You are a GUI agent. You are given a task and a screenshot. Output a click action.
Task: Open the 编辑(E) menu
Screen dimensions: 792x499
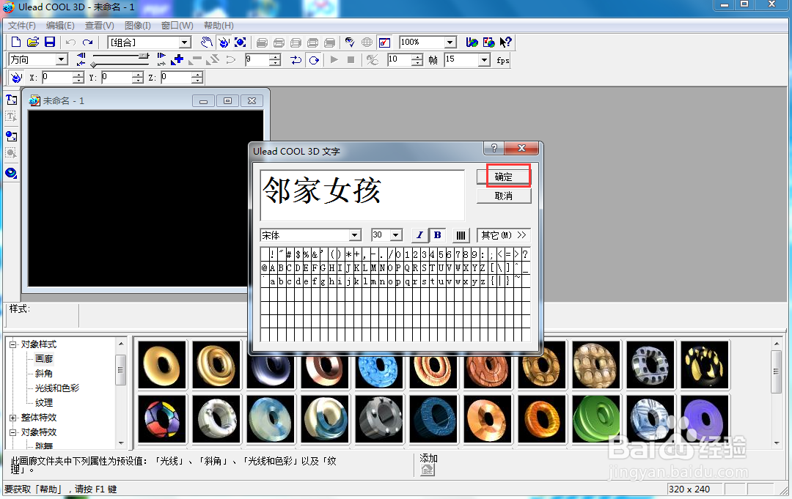[x=60, y=25]
